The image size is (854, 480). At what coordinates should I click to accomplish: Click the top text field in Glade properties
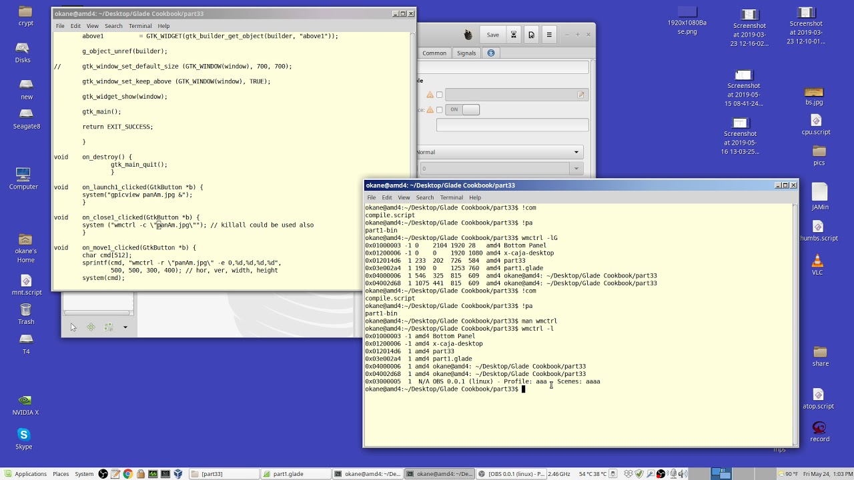(504, 67)
